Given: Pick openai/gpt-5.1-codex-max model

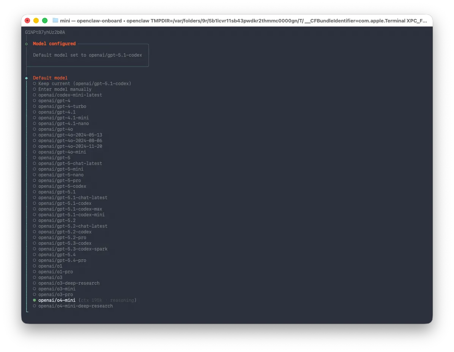Looking at the screenshot, I should pyautogui.click(x=67, y=209).
